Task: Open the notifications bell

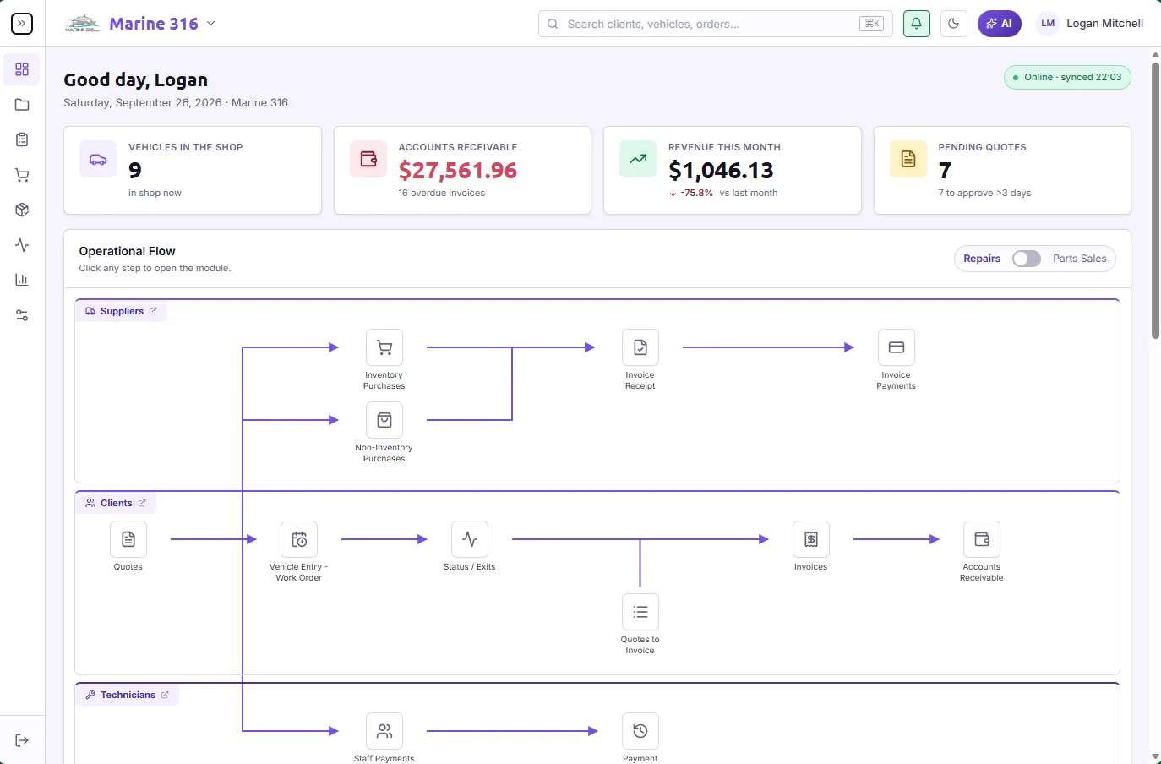Action: click(917, 24)
